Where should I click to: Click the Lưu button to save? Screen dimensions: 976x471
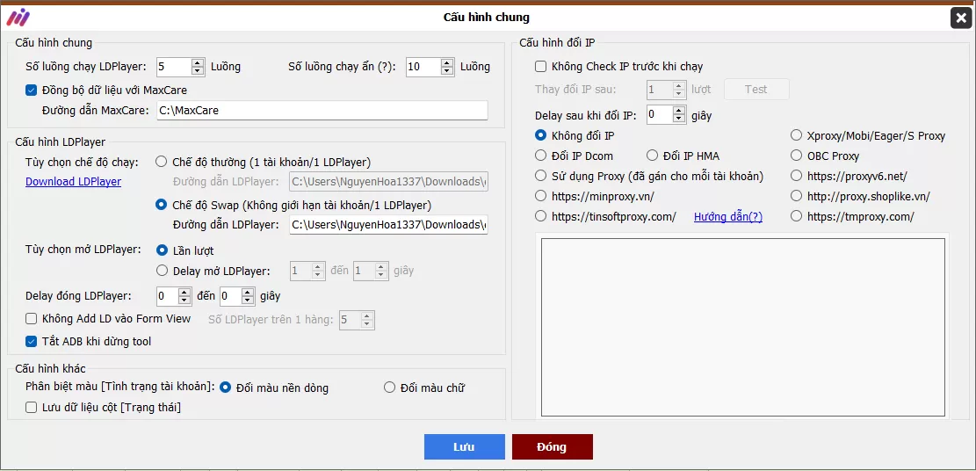(x=464, y=447)
